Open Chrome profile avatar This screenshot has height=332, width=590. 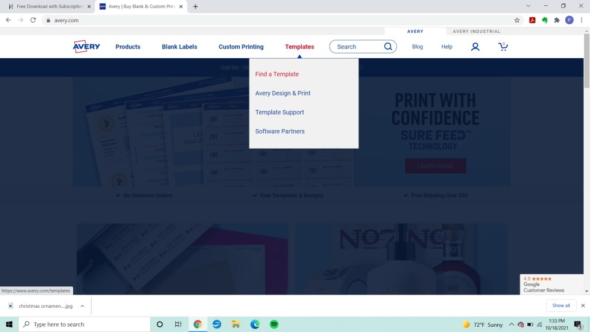(x=569, y=20)
